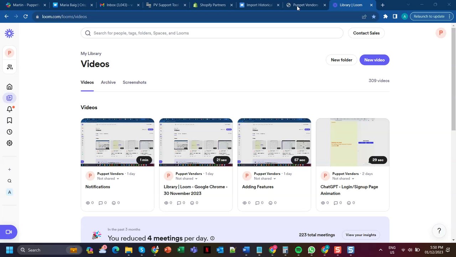Open the Chrome profile A avatar
This screenshot has width=456, height=257.
(404, 16)
